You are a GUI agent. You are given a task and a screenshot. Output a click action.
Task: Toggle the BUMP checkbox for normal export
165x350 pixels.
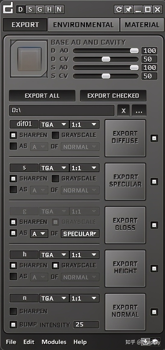coord(13,325)
